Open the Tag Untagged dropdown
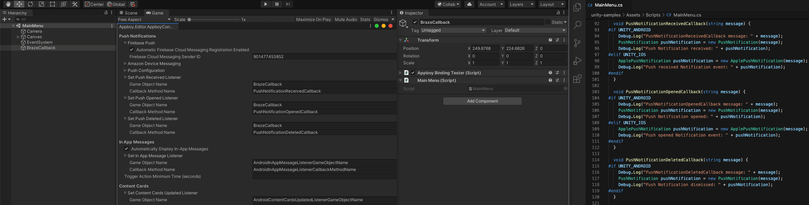 coord(453,30)
